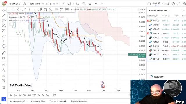Open chart settings gear

(x=173, y=4)
